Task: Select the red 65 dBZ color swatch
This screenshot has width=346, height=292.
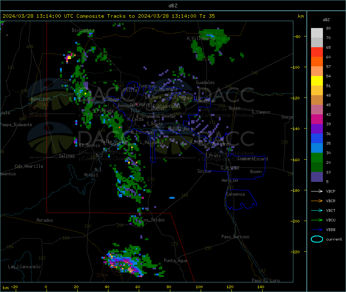Action: (x=317, y=52)
